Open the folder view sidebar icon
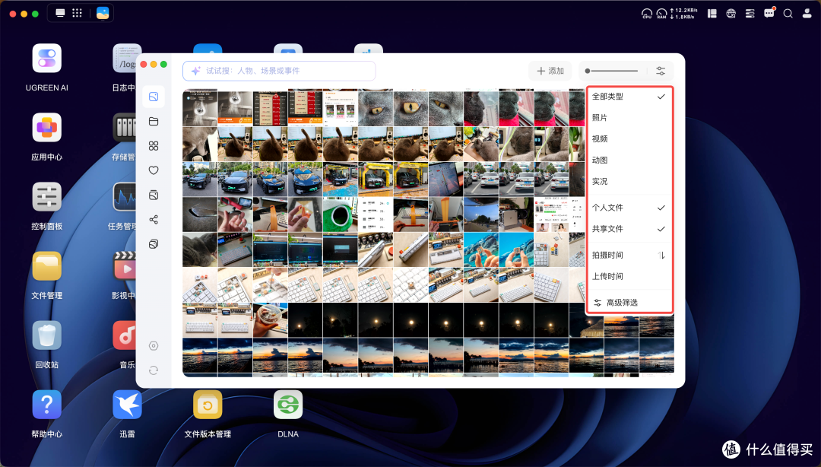 tap(154, 122)
